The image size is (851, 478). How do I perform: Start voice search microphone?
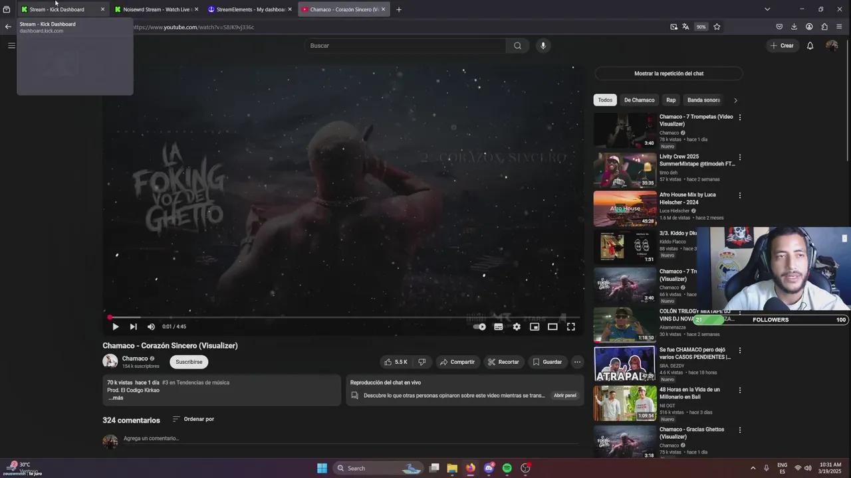543,46
